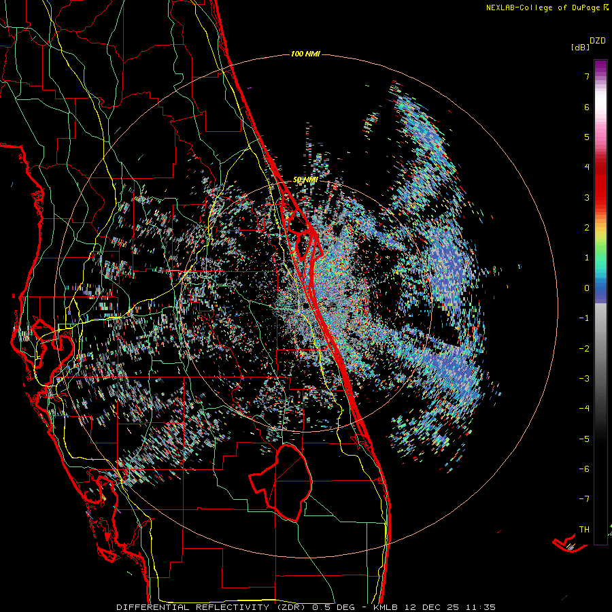The image size is (612, 612).
Task: Click the 4 value on the color scale
Action: [x=587, y=167]
